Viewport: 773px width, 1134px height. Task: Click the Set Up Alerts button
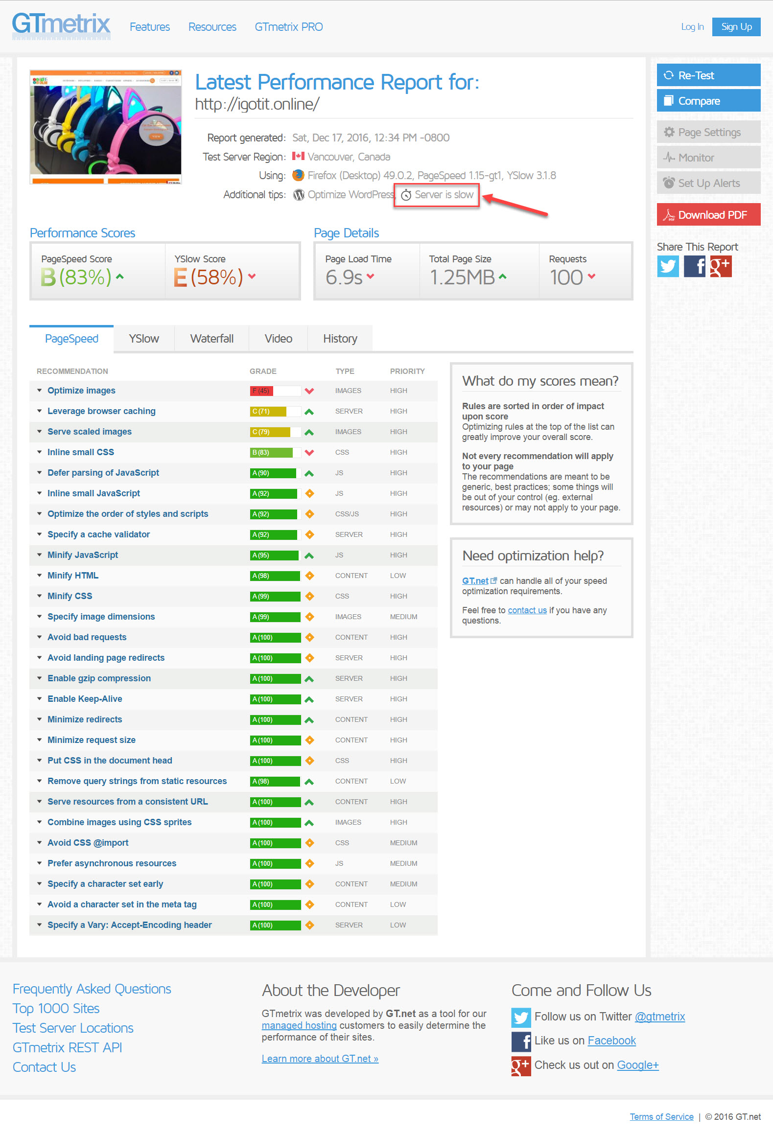(x=708, y=183)
